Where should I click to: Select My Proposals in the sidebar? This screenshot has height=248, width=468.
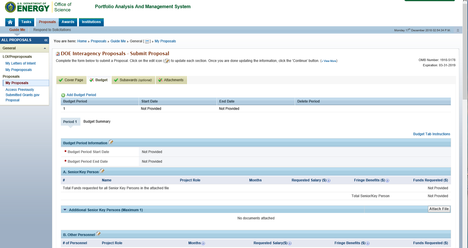[26, 83]
